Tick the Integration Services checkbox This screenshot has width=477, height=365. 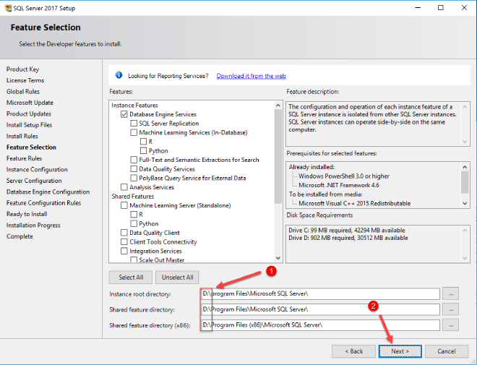(x=124, y=251)
